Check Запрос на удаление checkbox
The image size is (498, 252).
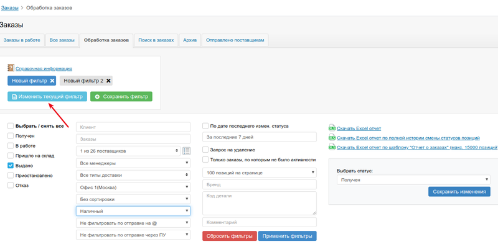tap(205, 150)
